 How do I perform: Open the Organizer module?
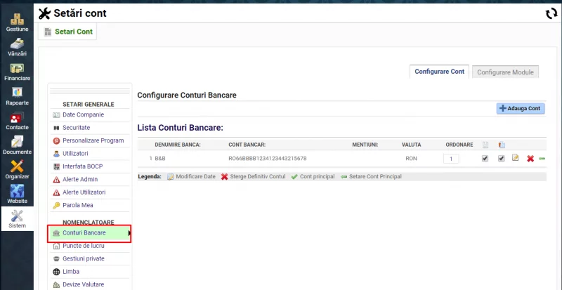(x=17, y=170)
